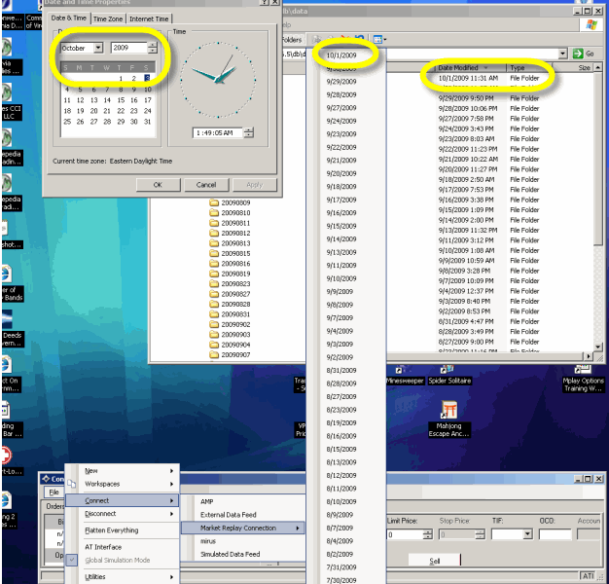Click the red Delete icon in Explorer toolbar

(345, 38)
